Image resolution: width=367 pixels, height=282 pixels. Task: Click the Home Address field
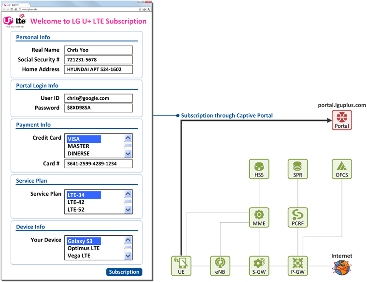[x=99, y=69]
